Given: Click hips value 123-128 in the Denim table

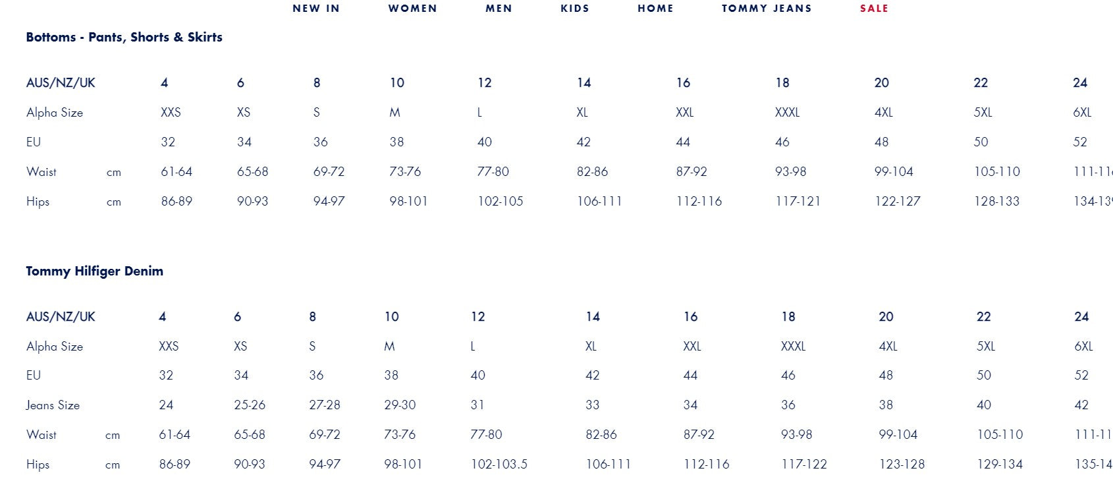Looking at the screenshot, I should tap(902, 465).
